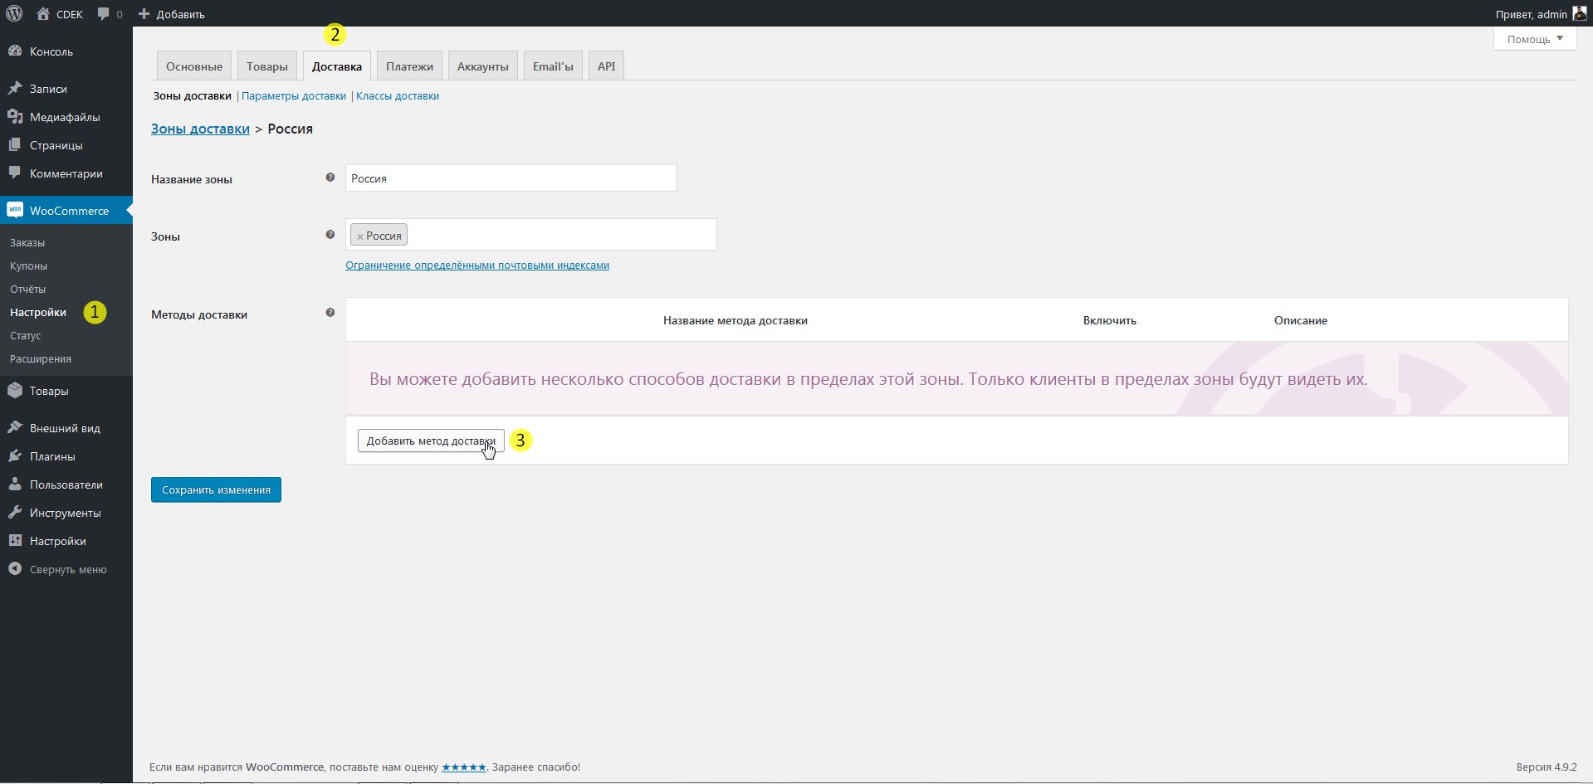Focus the Название зоны text field
Viewport: 1593px width, 784px height.
(511, 178)
